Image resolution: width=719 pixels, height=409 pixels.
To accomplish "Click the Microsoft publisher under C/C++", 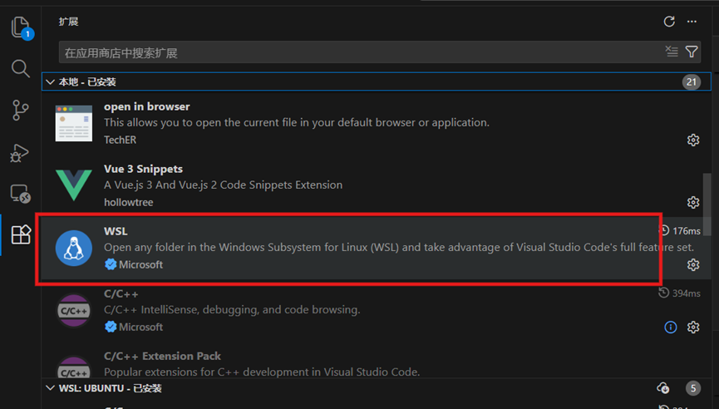I will (x=140, y=327).
